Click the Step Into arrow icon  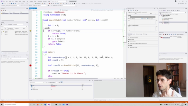coord(56,4)
